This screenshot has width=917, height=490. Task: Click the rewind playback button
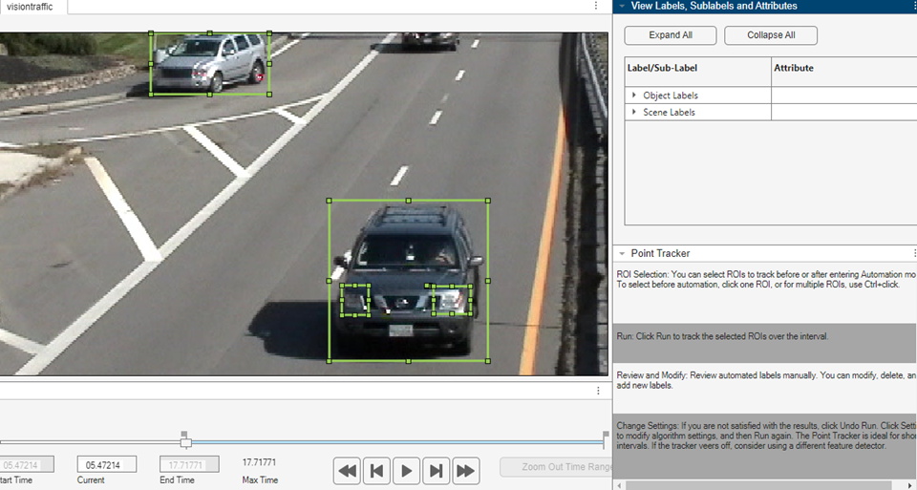pos(348,471)
